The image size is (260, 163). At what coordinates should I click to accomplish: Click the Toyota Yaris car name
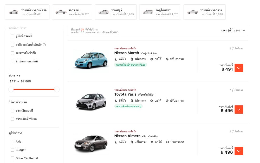point(125,94)
